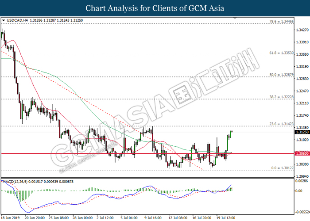Image resolution: width=310 pixels, height=221 pixels.
Task: Click the latest green candle at the chart's right edge
Action: 232,133
